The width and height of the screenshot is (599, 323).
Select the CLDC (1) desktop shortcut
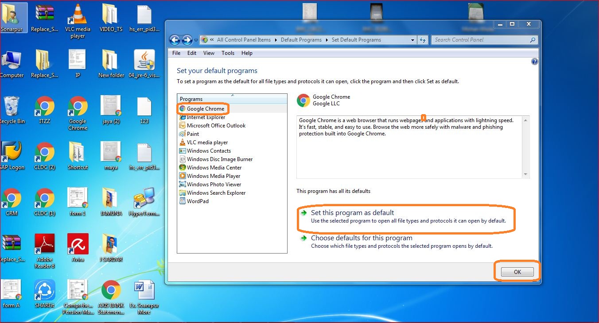point(45,202)
